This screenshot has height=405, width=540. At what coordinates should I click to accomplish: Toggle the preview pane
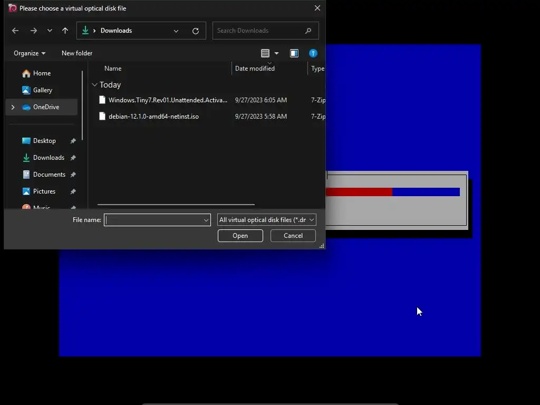pyautogui.click(x=294, y=53)
